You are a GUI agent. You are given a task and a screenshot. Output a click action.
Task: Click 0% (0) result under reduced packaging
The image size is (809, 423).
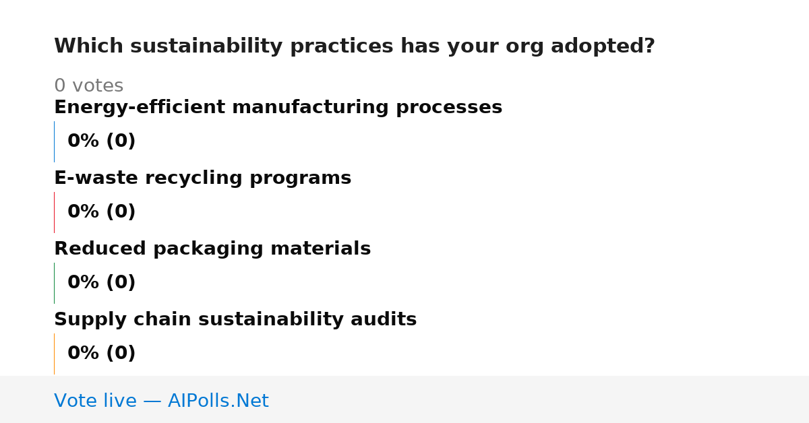click(x=102, y=283)
